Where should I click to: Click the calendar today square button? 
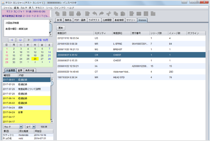(x=20, y=40)
